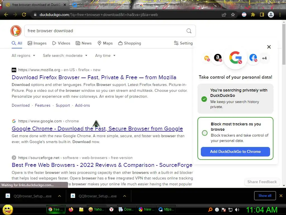Click the Show all downloads button
286x215 pixels.
(x=265, y=196)
